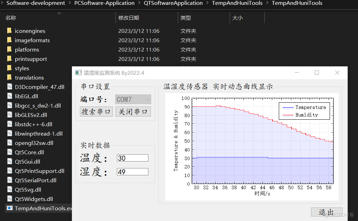
Task: Click the opengl32sw.dll file icon
Action: [9, 143]
